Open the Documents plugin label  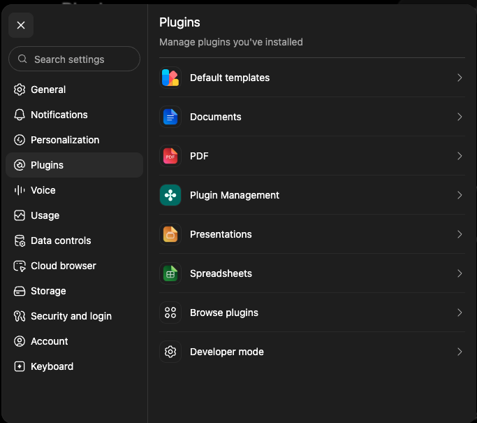pyautogui.click(x=215, y=117)
